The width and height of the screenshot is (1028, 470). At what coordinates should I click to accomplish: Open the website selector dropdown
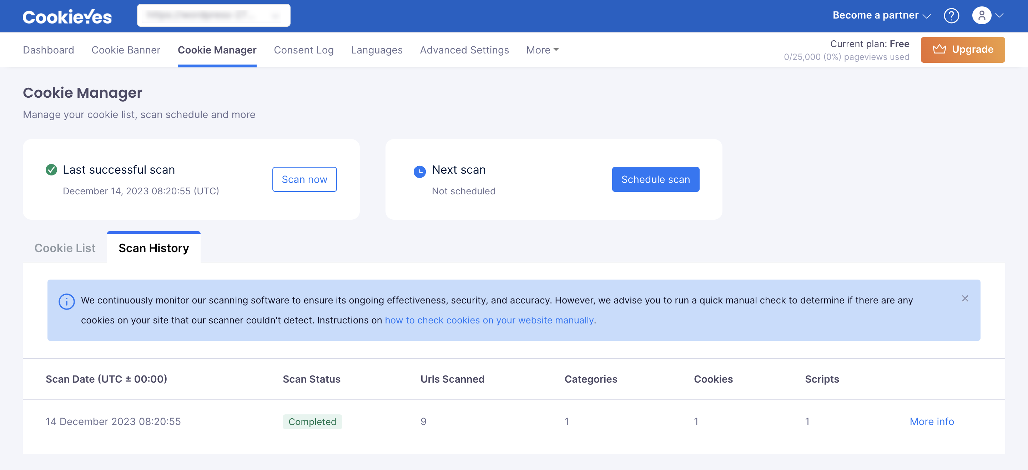pyautogui.click(x=213, y=16)
